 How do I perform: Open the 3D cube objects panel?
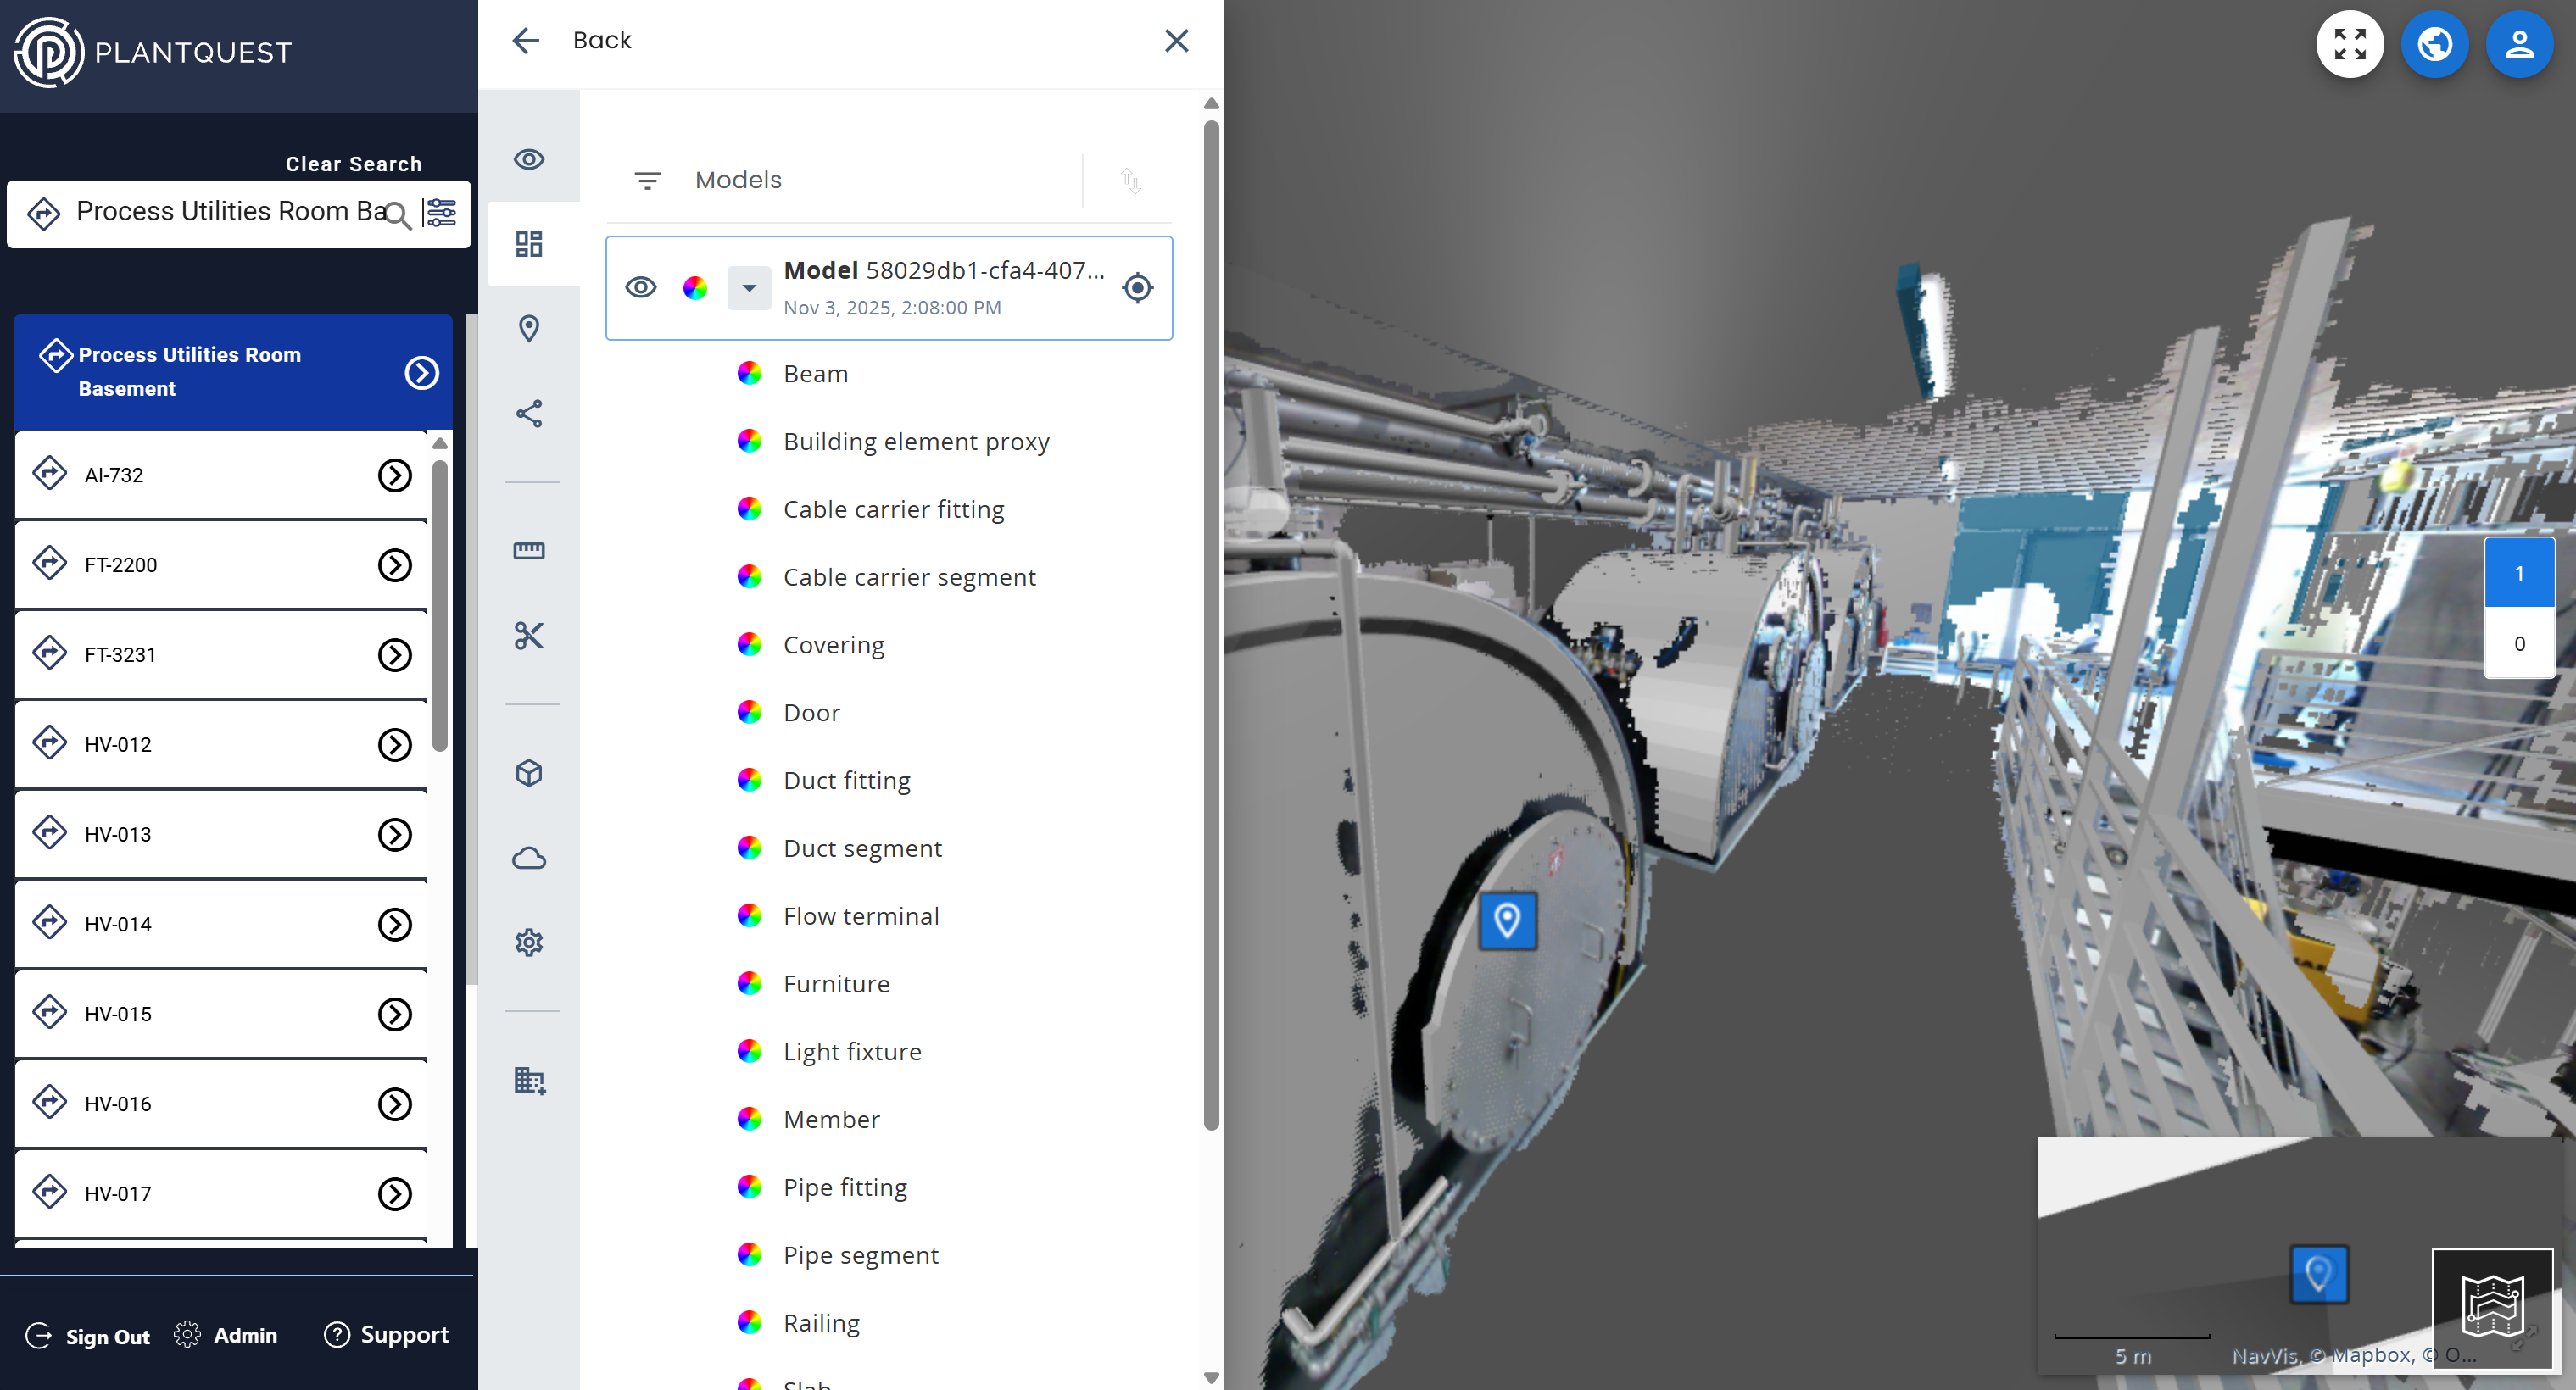(x=528, y=774)
